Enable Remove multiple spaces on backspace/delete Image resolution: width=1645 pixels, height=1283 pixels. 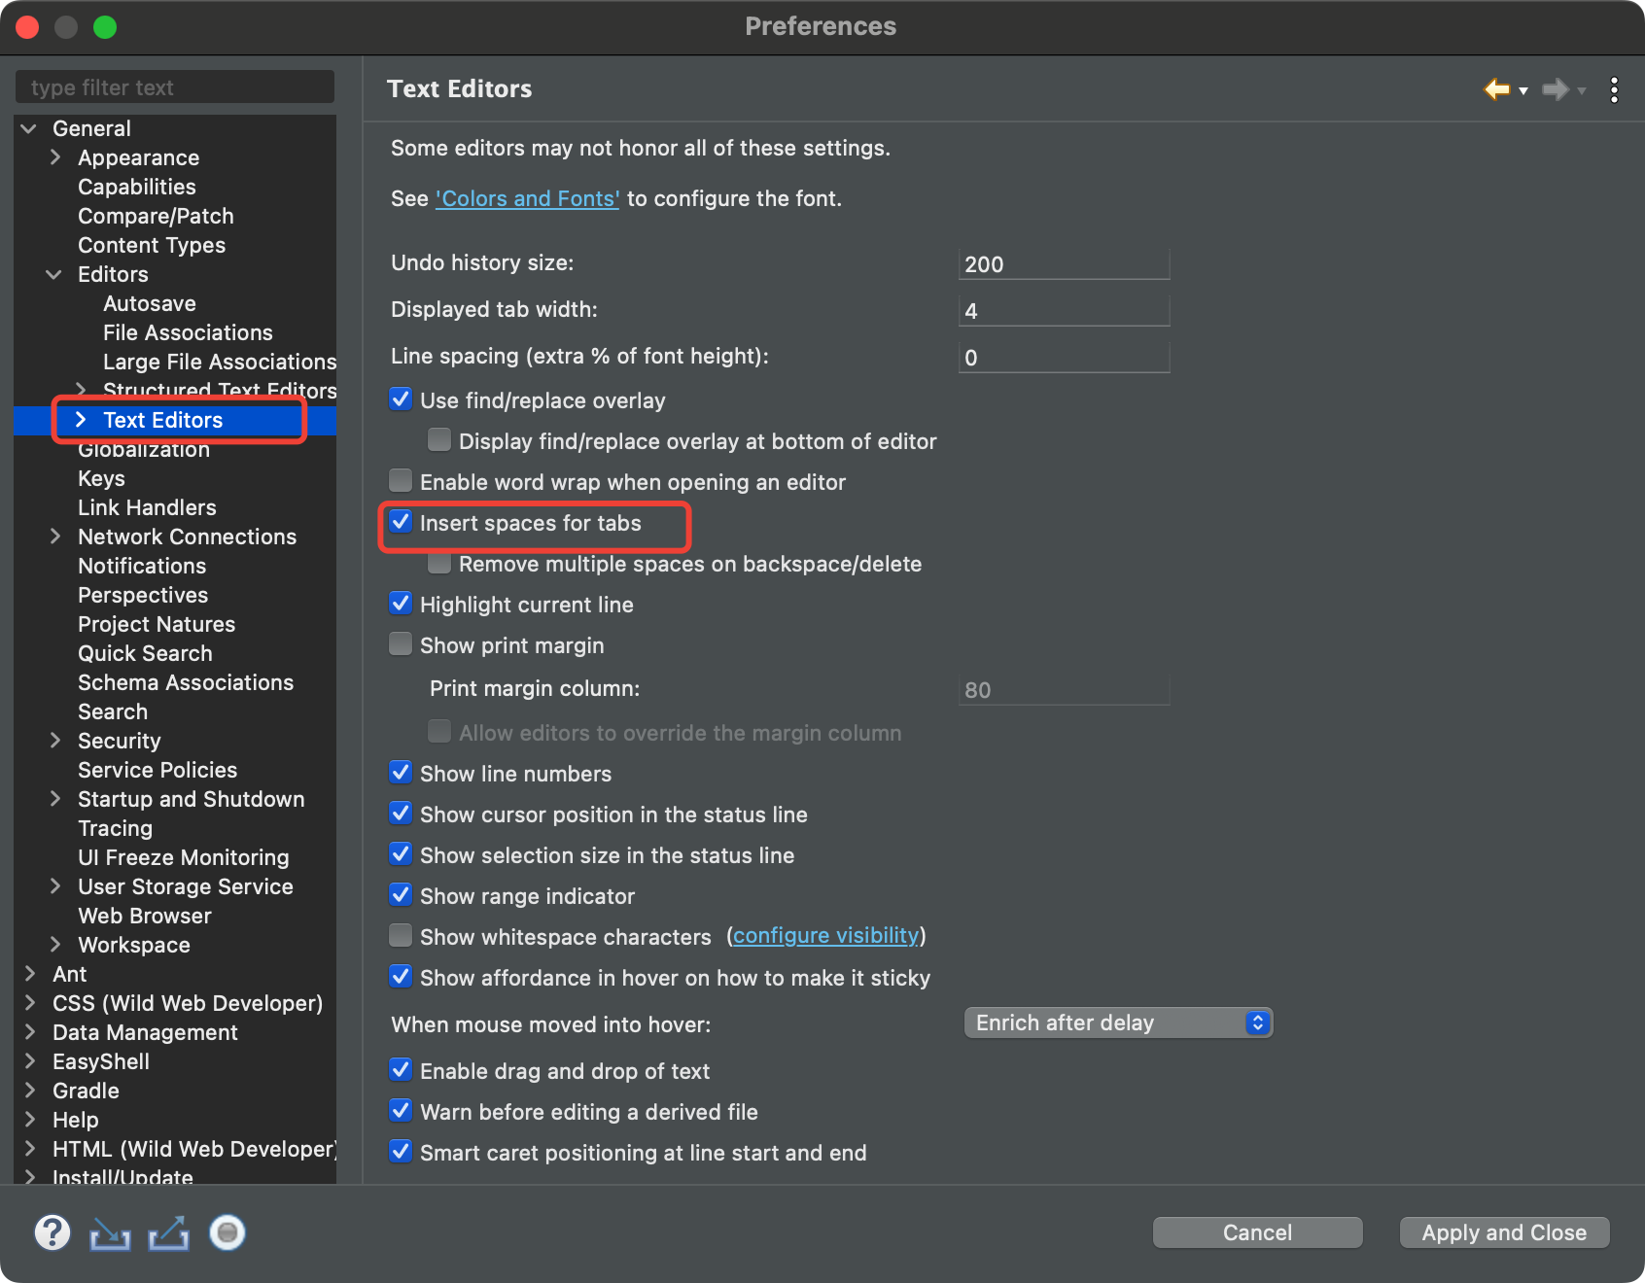pyautogui.click(x=439, y=563)
